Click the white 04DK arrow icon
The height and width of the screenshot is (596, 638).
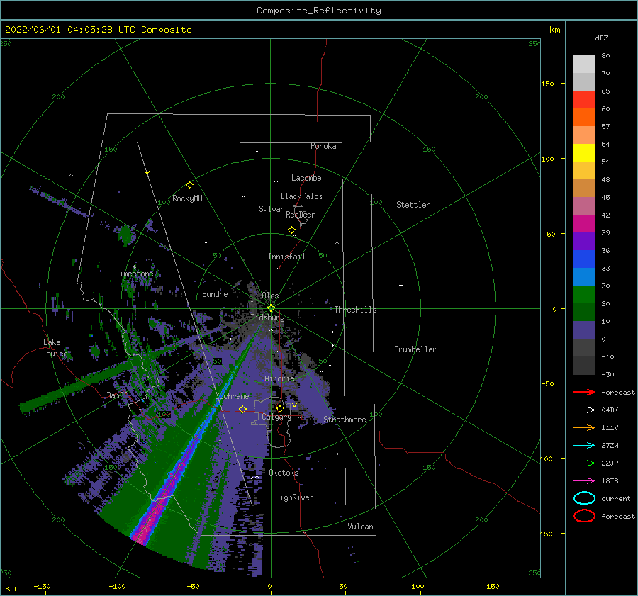point(584,410)
